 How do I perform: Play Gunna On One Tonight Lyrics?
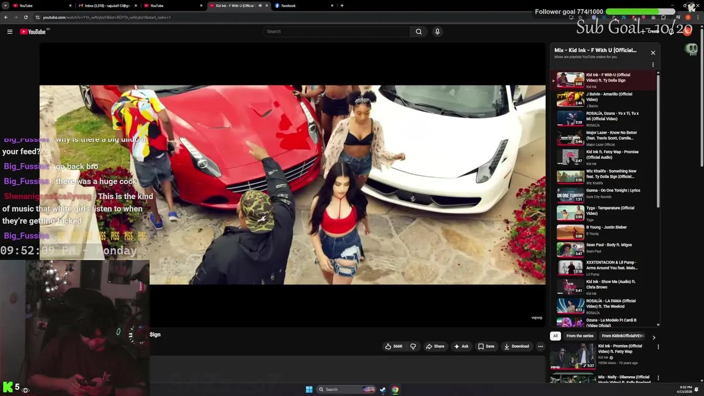(x=604, y=195)
